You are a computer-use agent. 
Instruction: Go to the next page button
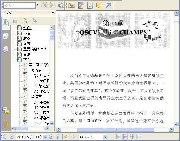51,137
